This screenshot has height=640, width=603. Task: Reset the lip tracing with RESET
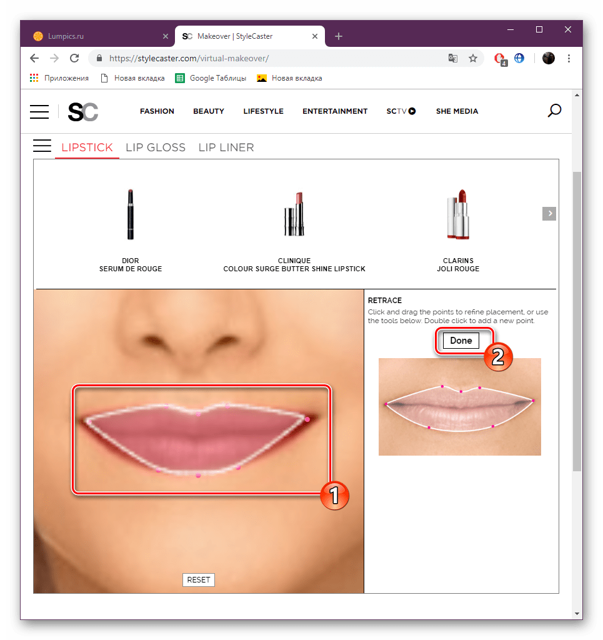tap(198, 579)
